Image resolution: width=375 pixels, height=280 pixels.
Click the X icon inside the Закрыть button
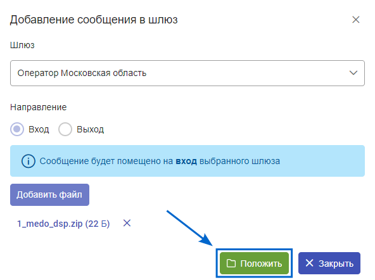click(x=309, y=263)
